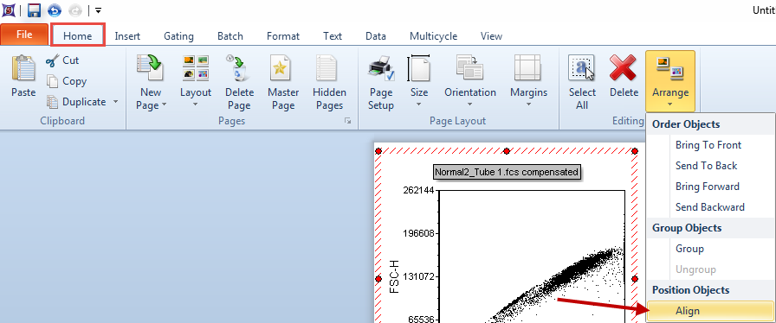The height and width of the screenshot is (323, 776).
Task: Click the Duplicate button
Action: coord(76,102)
